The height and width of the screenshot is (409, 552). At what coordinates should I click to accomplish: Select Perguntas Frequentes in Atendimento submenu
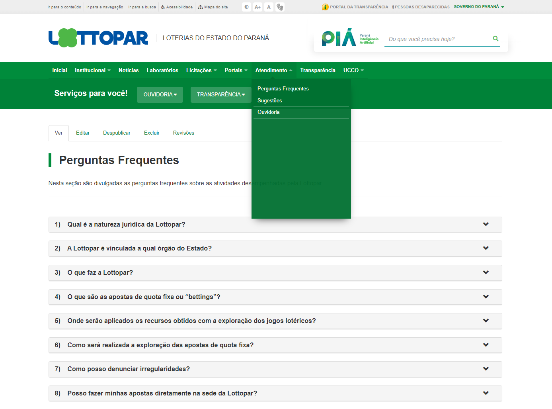[x=301, y=89]
